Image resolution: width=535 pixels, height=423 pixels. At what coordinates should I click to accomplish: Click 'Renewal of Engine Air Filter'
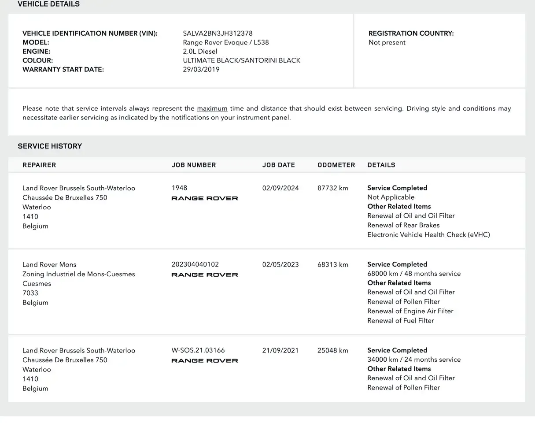click(x=410, y=311)
